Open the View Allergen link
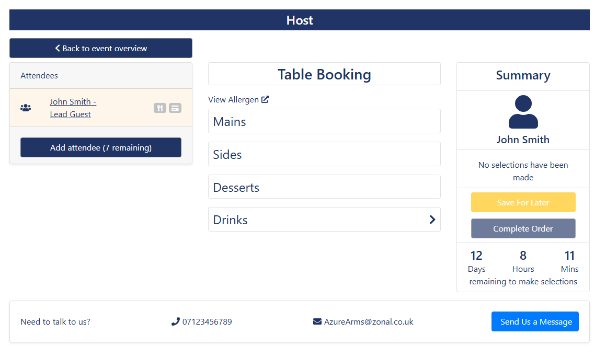606x357 pixels. [x=233, y=99]
